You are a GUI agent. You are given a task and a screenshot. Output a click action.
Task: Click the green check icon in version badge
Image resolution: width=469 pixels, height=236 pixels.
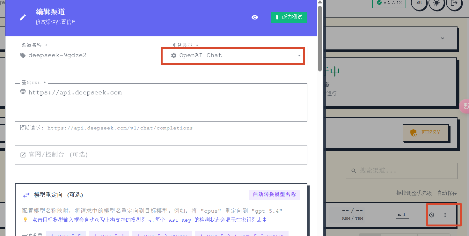379,3
